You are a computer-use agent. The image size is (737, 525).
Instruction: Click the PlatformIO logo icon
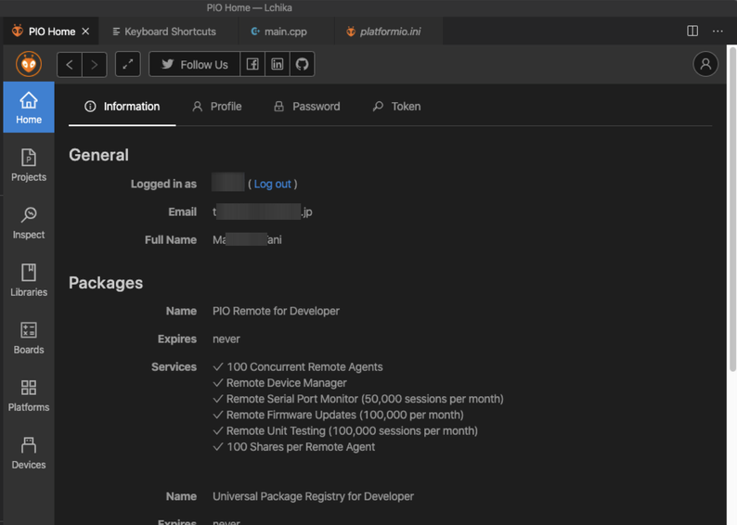(x=29, y=64)
